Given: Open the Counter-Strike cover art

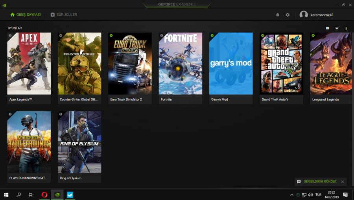Looking at the screenshot, I should (x=79, y=64).
